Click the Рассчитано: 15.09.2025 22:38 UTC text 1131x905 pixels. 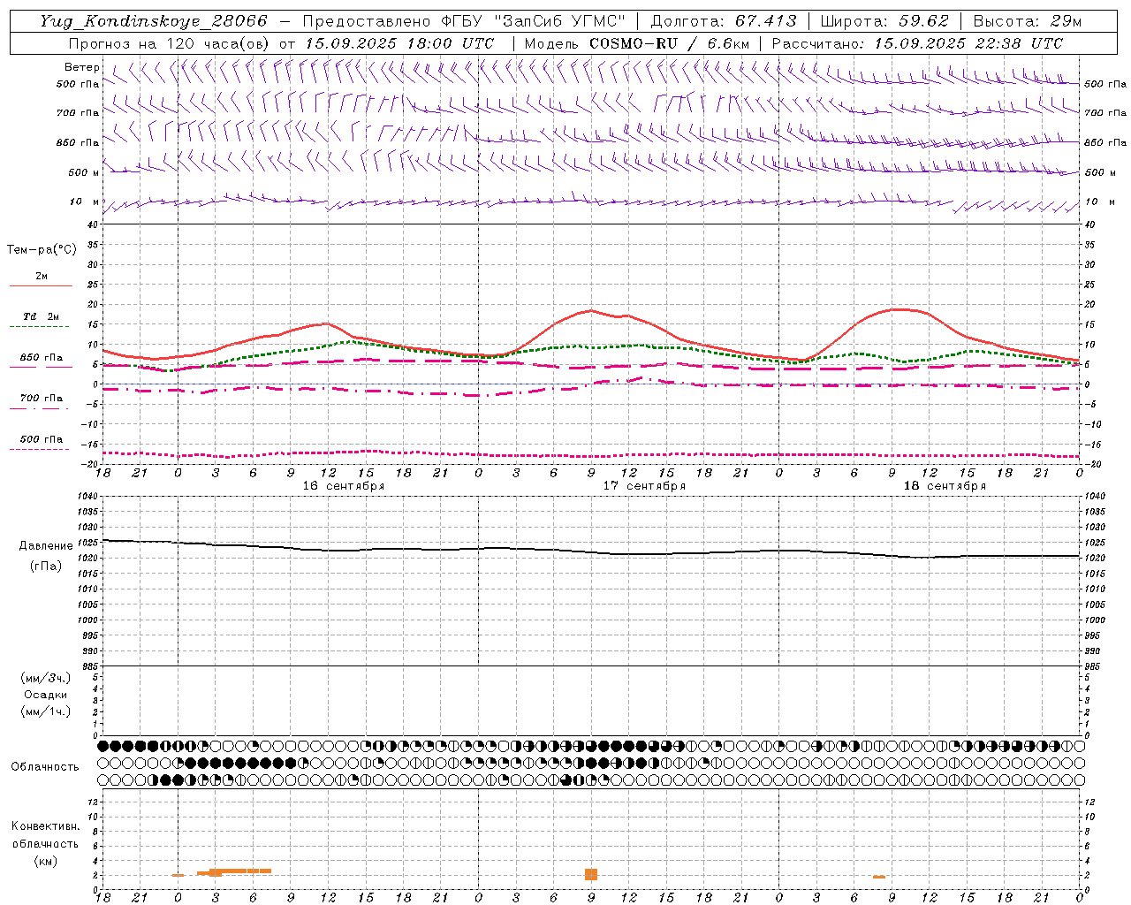[x=917, y=43]
